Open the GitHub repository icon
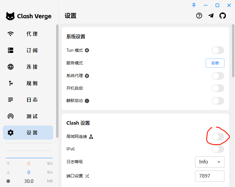Viewport: 235px width, 187px height. tap(223, 16)
